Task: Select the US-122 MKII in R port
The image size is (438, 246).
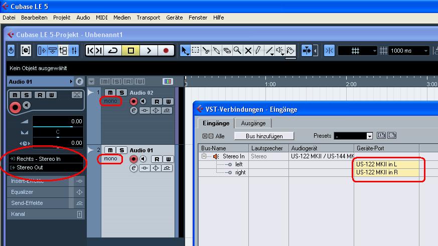Action: (387, 172)
